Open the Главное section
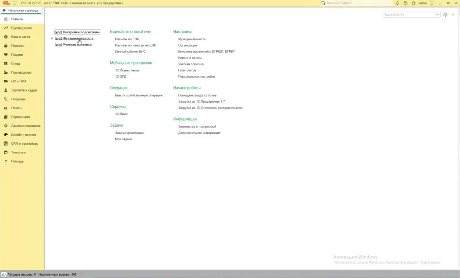 tap(17, 19)
